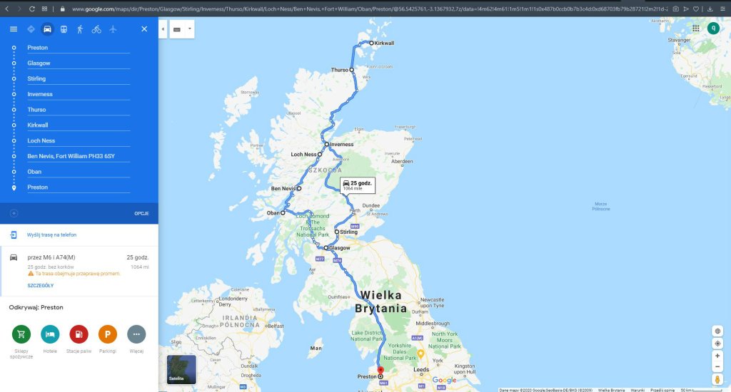The height and width of the screenshot is (392, 731).
Task: Open Street View pegman control
Action: coord(717,379)
